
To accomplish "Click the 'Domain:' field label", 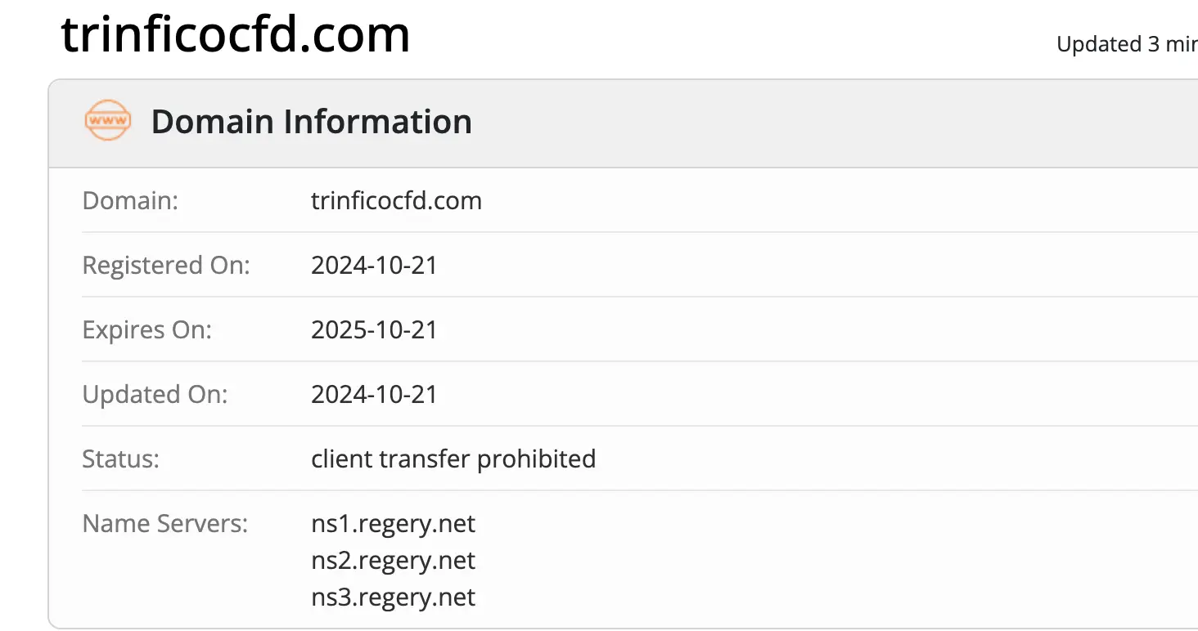I will point(130,200).
